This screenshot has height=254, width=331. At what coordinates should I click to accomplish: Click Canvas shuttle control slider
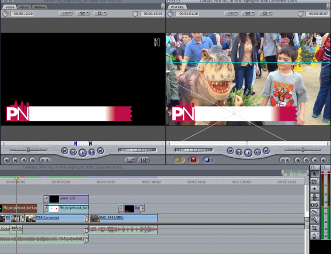pyautogui.click(x=303, y=150)
